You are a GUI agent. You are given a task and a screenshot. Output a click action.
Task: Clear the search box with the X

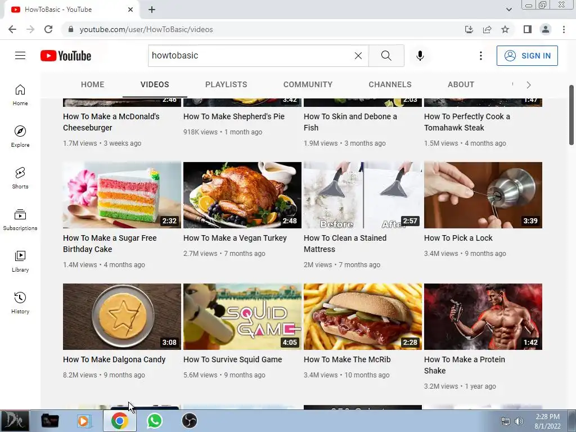pos(358,56)
